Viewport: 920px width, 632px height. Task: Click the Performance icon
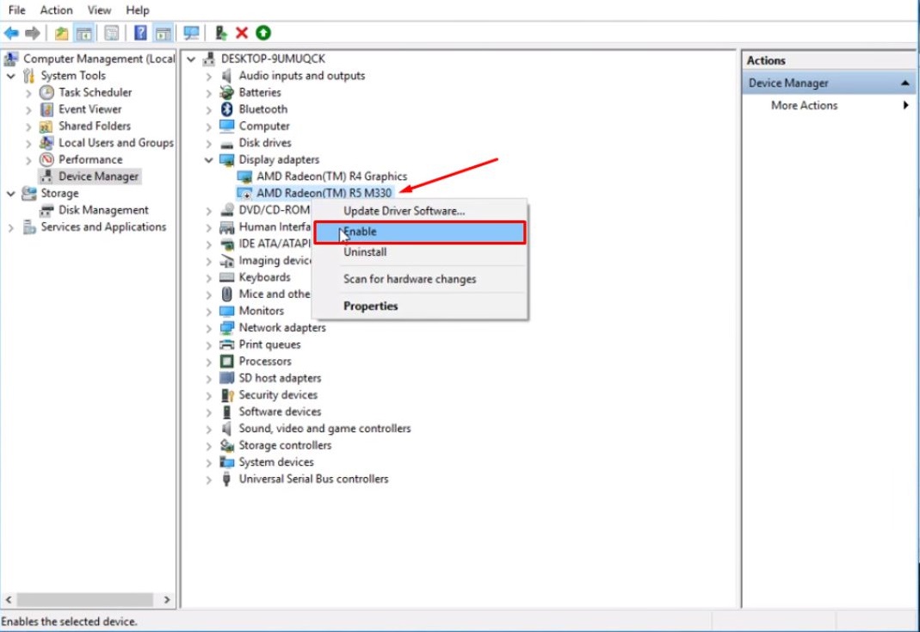click(x=47, y=159)
